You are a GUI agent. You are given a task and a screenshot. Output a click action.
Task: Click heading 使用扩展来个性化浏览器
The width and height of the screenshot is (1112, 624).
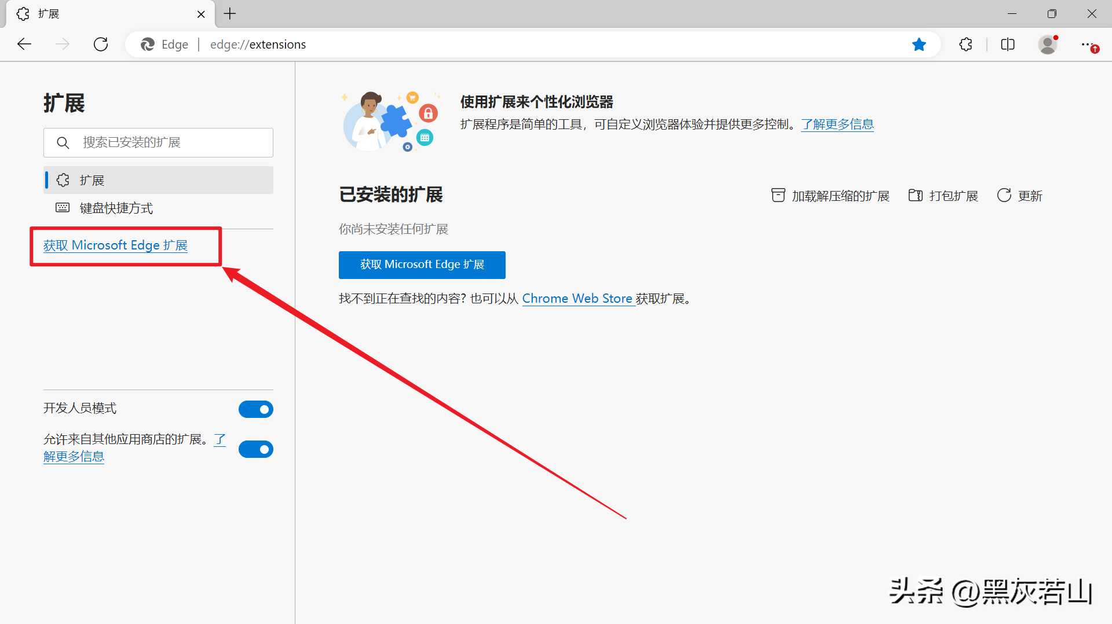[x=537, y=102]
